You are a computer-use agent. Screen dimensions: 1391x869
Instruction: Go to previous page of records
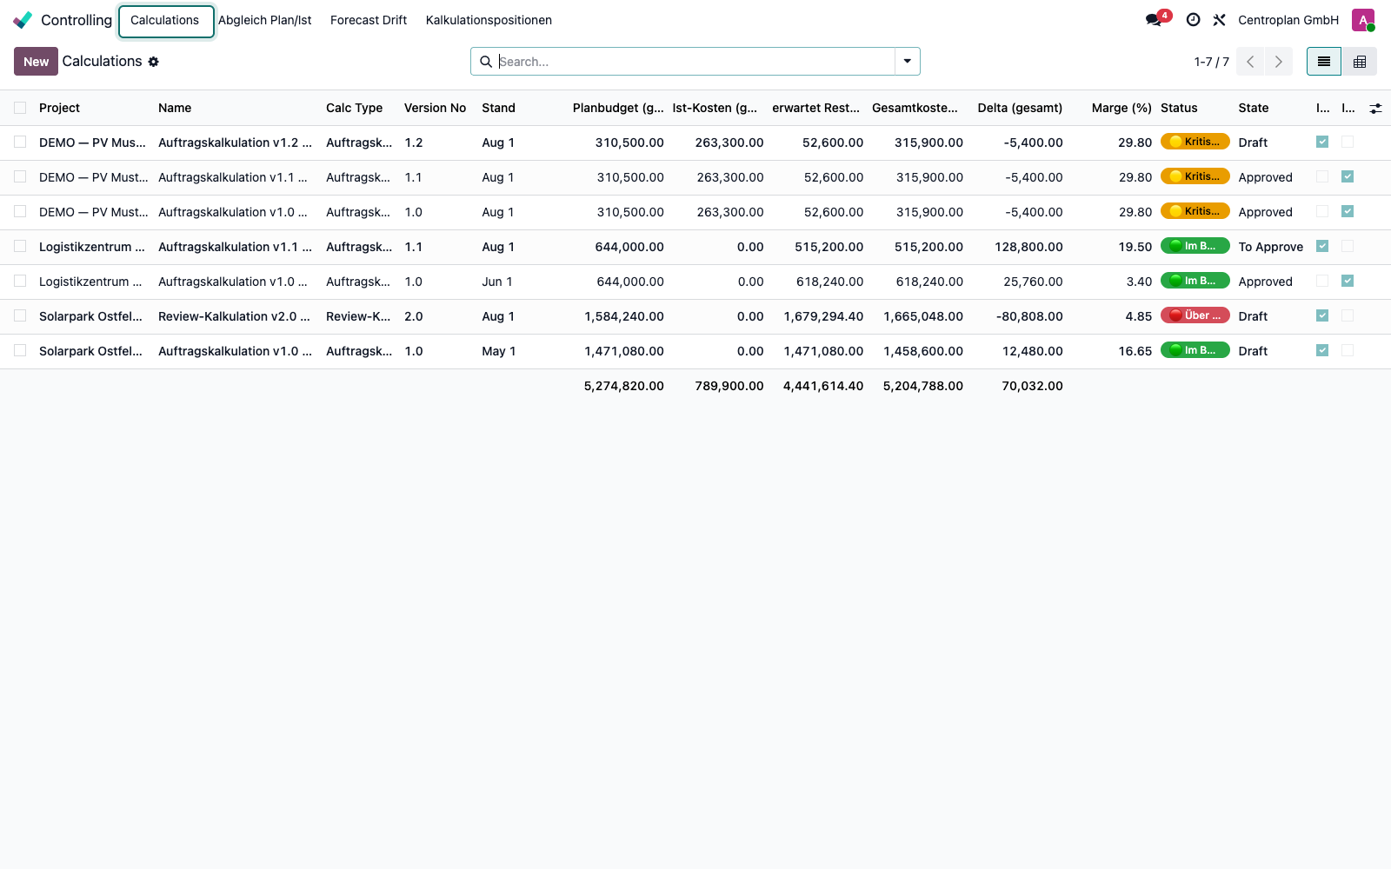1250,62
